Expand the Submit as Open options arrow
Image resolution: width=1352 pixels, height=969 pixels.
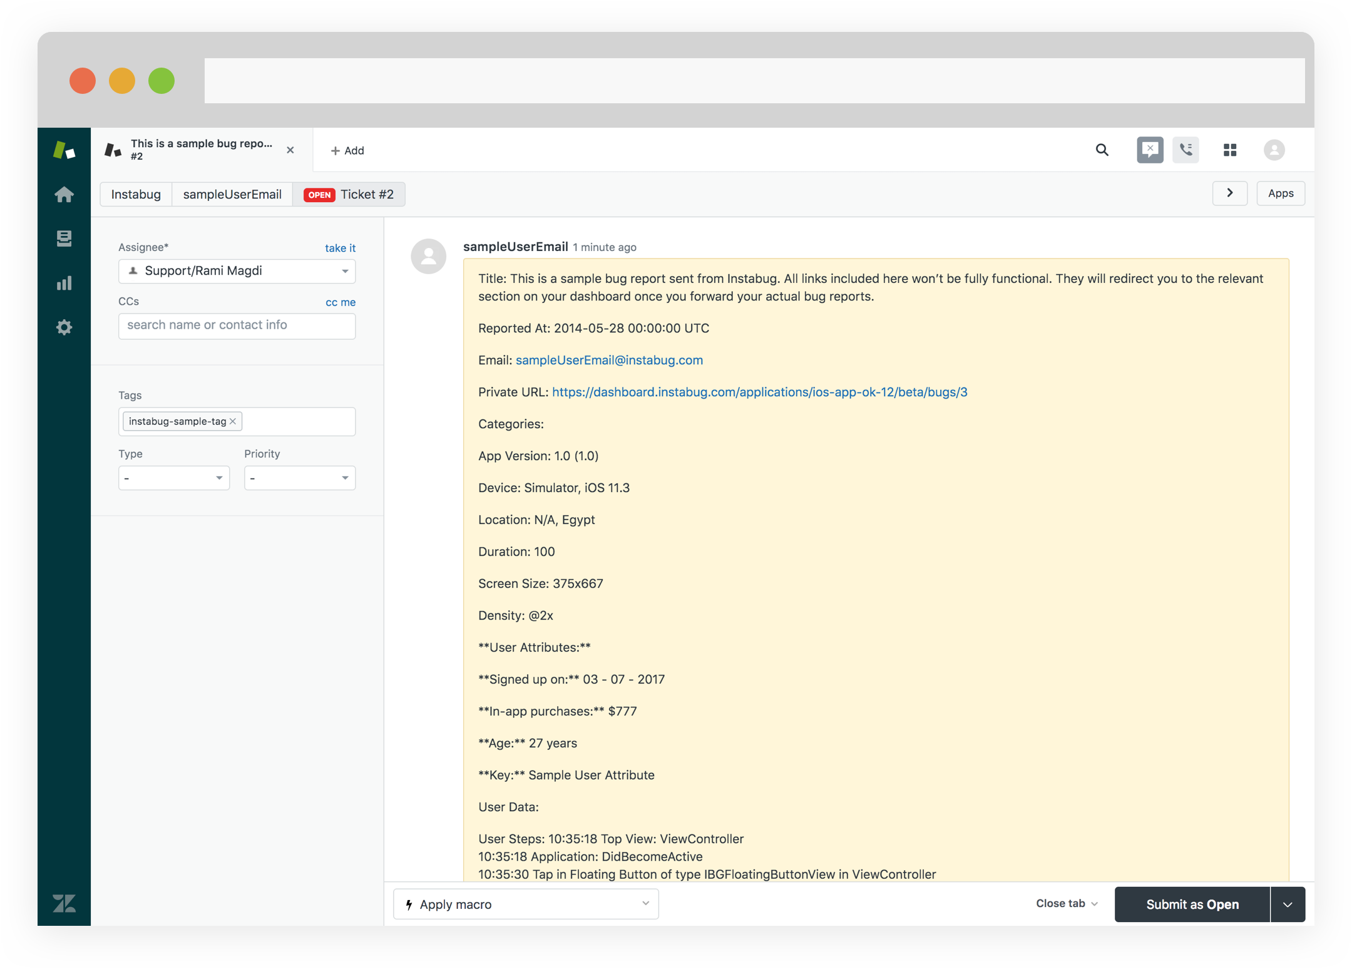[1288, 905]
